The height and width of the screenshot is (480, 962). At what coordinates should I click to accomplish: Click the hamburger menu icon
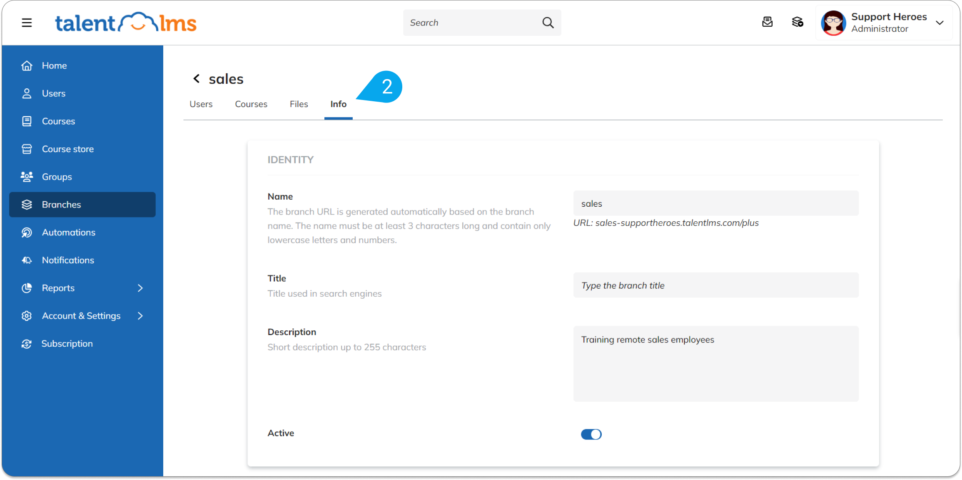(x=27, y=22)
